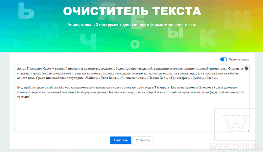Click the word третьим). at paragraph end
This screenshot has height=152, width=263.
coord(24,97)
